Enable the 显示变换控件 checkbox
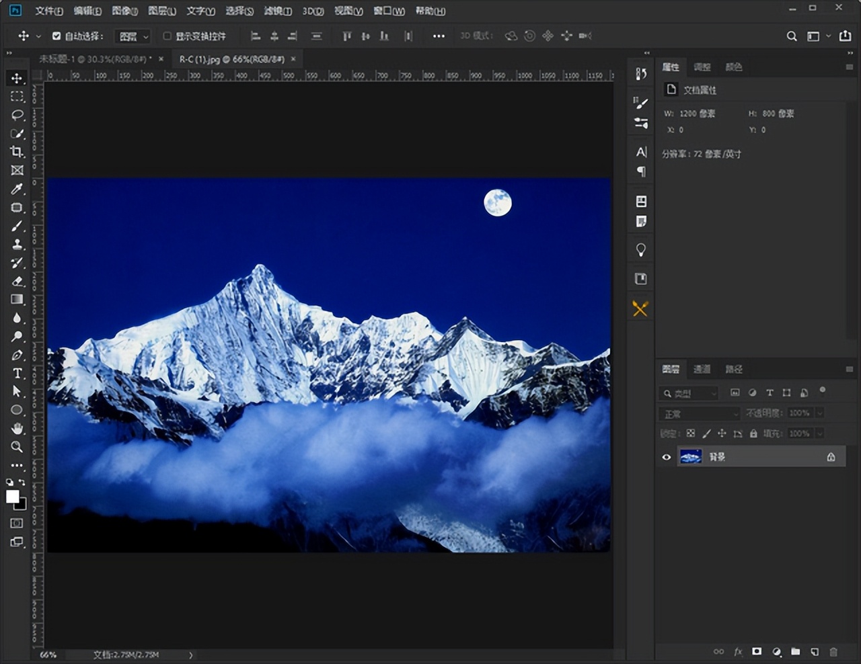861x664 pixels. (167, 36)
